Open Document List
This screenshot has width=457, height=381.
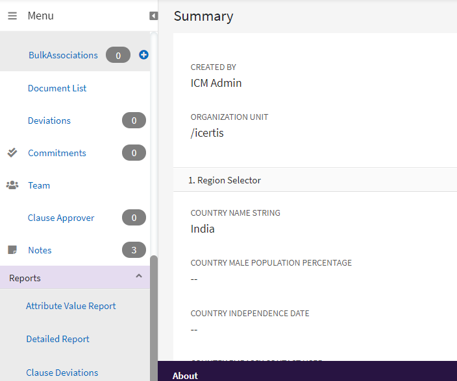click(57, 88)
